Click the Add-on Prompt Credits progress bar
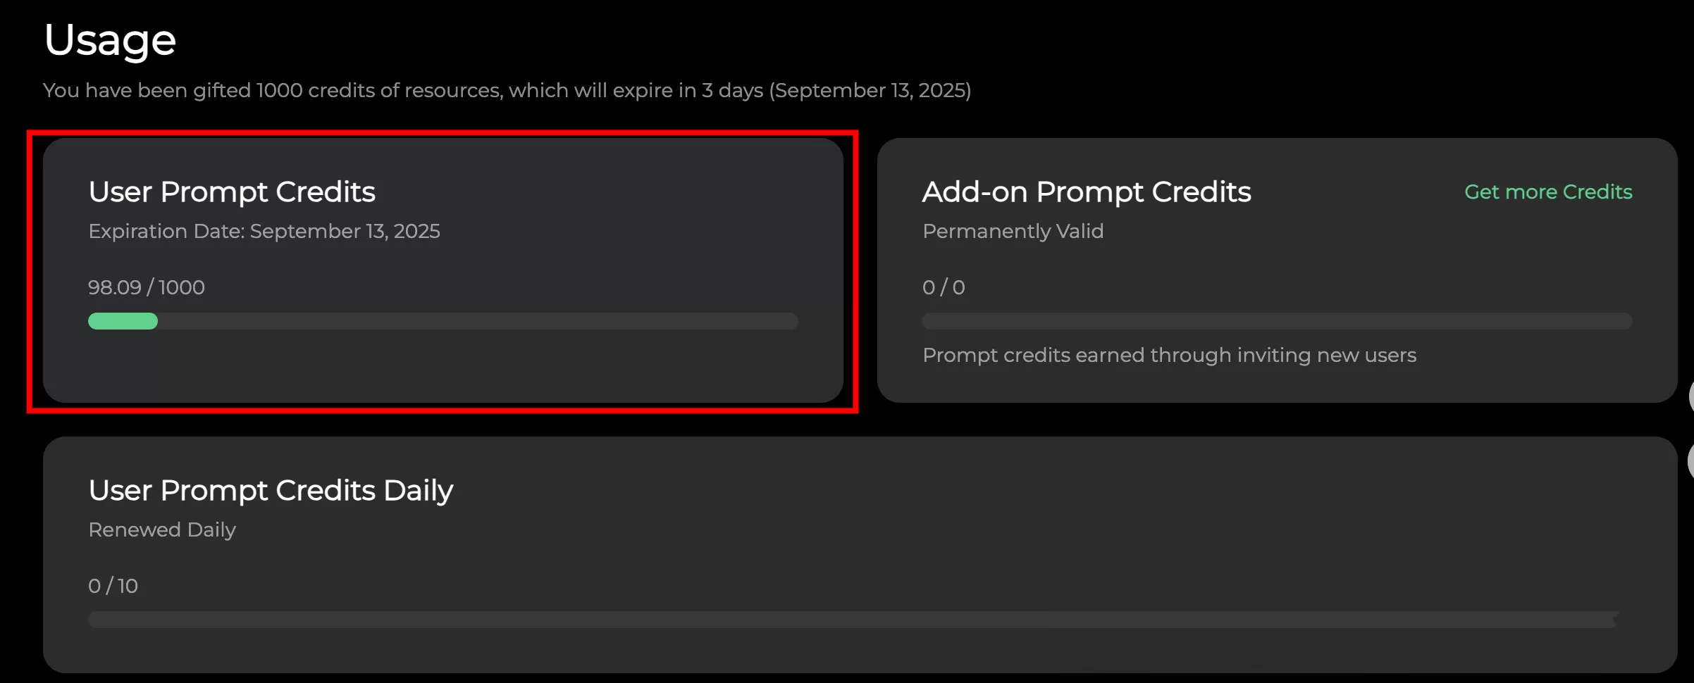Screen dimensions: 1694x683 click(1277, 321)
